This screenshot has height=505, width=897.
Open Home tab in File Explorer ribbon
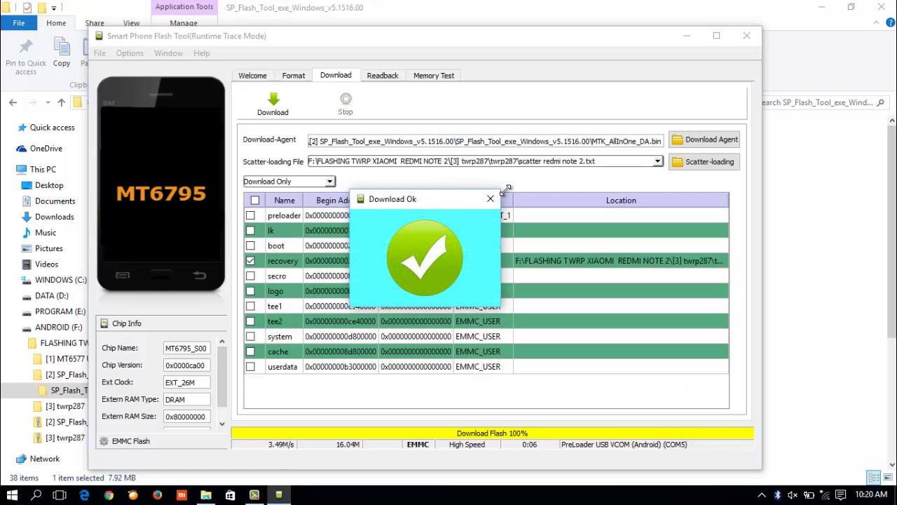click(56, 23)
